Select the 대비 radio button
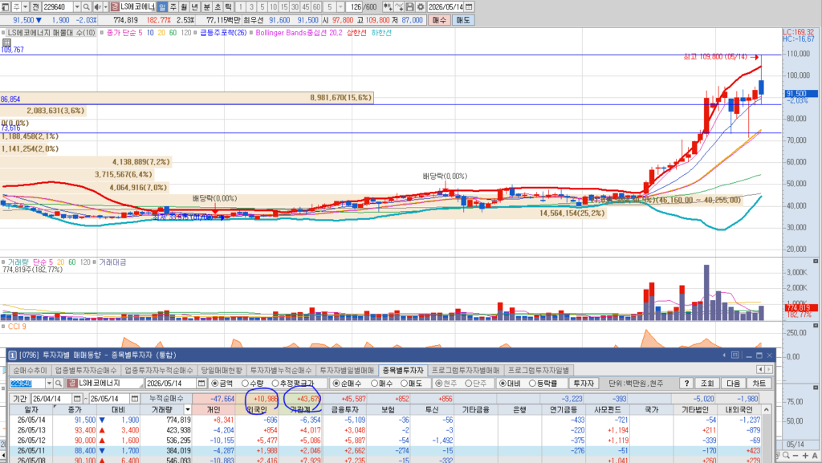This screenshot has height=463, width=822. 503,384
